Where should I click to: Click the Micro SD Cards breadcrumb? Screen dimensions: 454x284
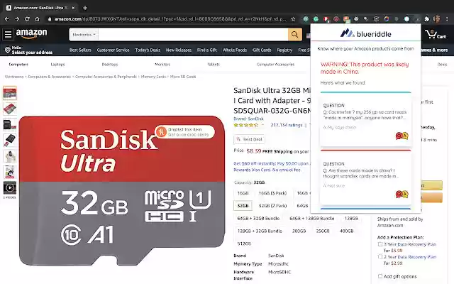(183, 77)
